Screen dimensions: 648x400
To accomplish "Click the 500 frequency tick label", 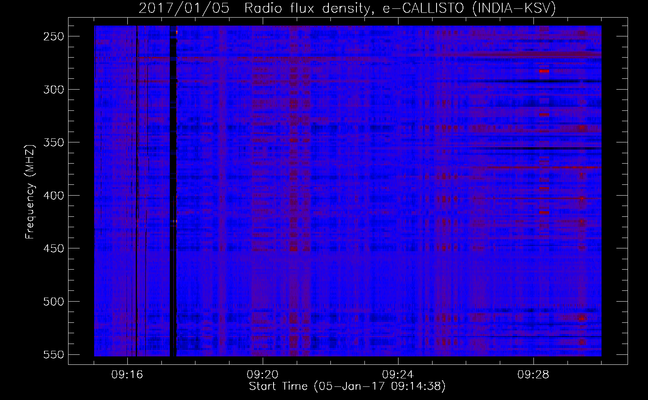I will pos(53,302).
